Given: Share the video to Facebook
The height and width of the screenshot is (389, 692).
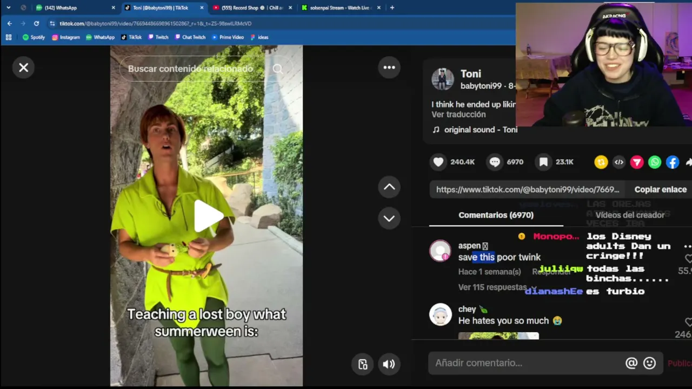Looking at the screenshot, I should [673, 162].
